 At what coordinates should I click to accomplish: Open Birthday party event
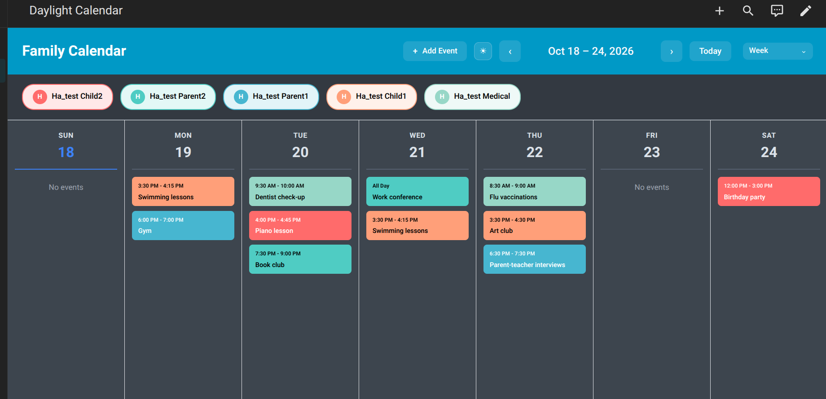pos(769,192)
